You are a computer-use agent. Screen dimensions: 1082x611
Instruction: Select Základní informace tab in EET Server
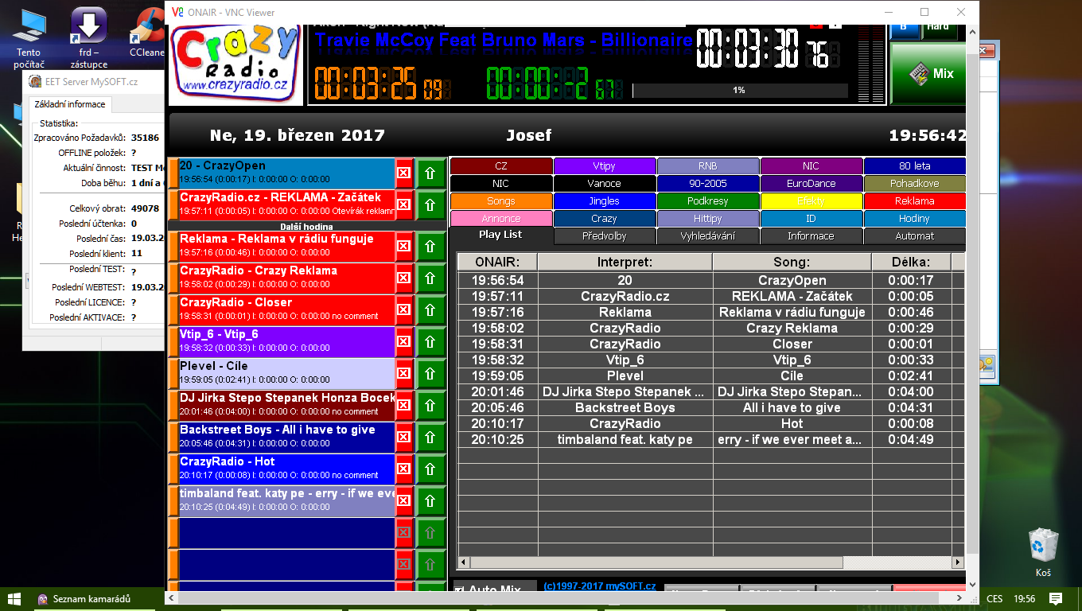point(69,104)
